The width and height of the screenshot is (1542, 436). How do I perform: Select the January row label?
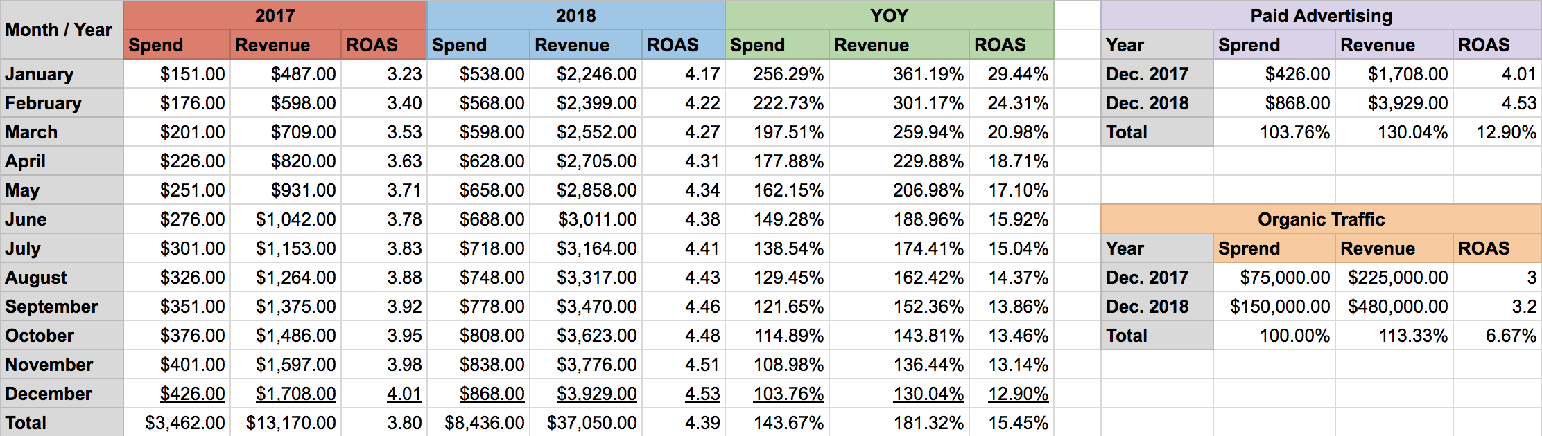[x=40, y=74]
